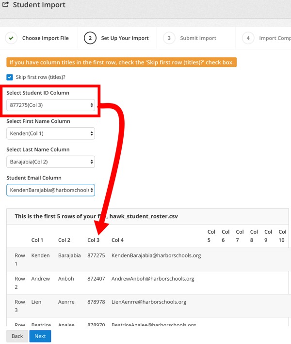Click the hawk_student_roster.csv preview heading

tap(96, 216)
